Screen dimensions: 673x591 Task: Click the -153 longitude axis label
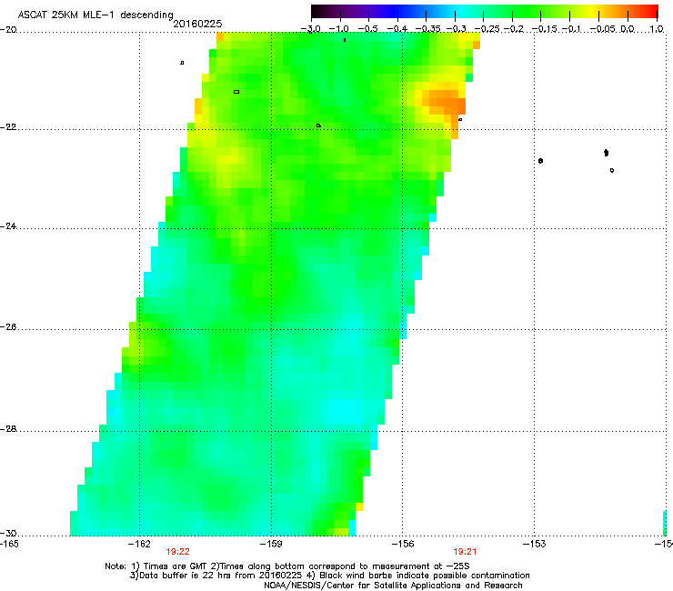(x=535, y=545)
